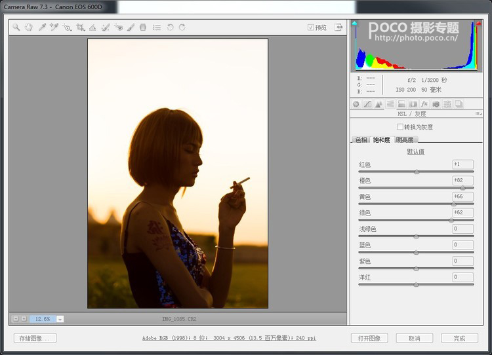492x355 pixels.
Task: Click the 浅绿色 saturation slider
Action: (x=416, y=236)
